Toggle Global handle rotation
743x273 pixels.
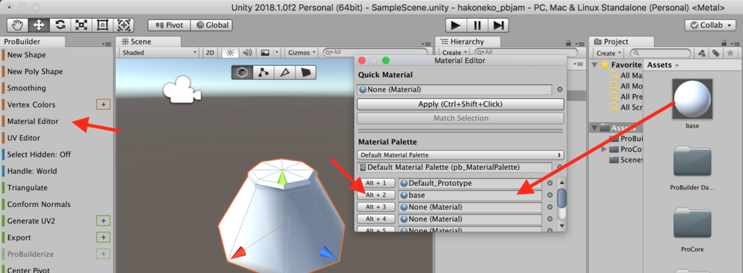coord(212,25)
